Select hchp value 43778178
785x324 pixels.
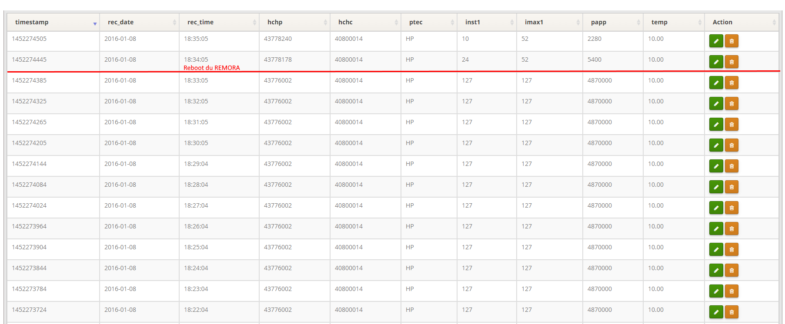point(278,60)
